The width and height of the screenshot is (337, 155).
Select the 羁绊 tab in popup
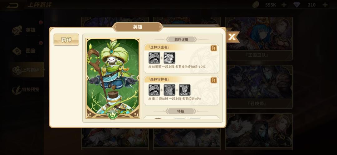pyautogui.click(x=66, y=40)
